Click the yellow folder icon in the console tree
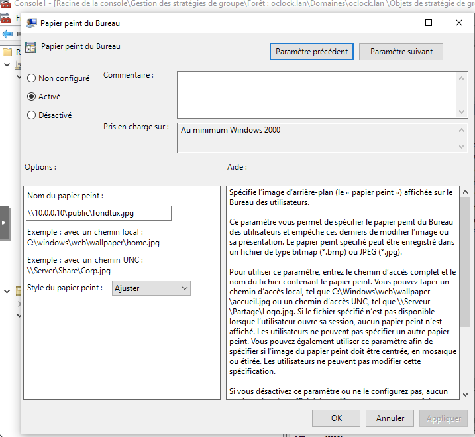 7,52
